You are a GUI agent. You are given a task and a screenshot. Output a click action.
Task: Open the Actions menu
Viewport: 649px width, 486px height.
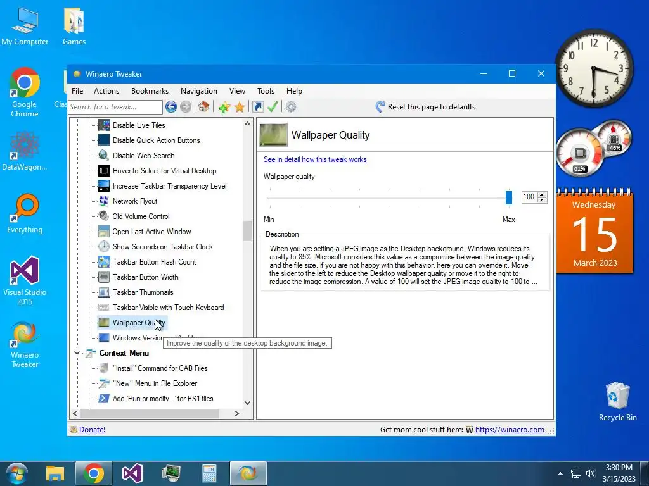[x=106, y=91]
